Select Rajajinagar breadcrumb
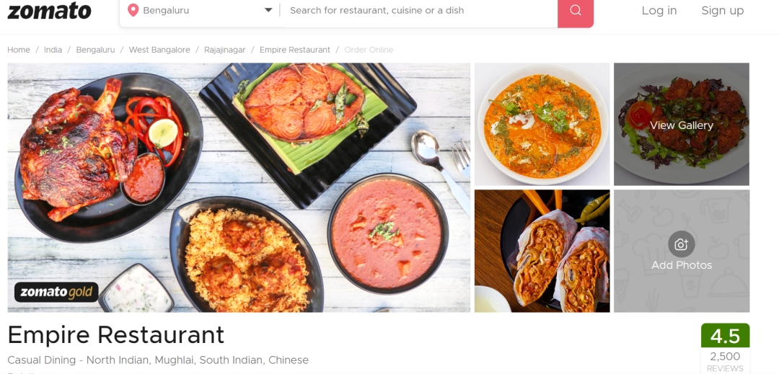Screen dimensions: 779x374 pos(224,50)
